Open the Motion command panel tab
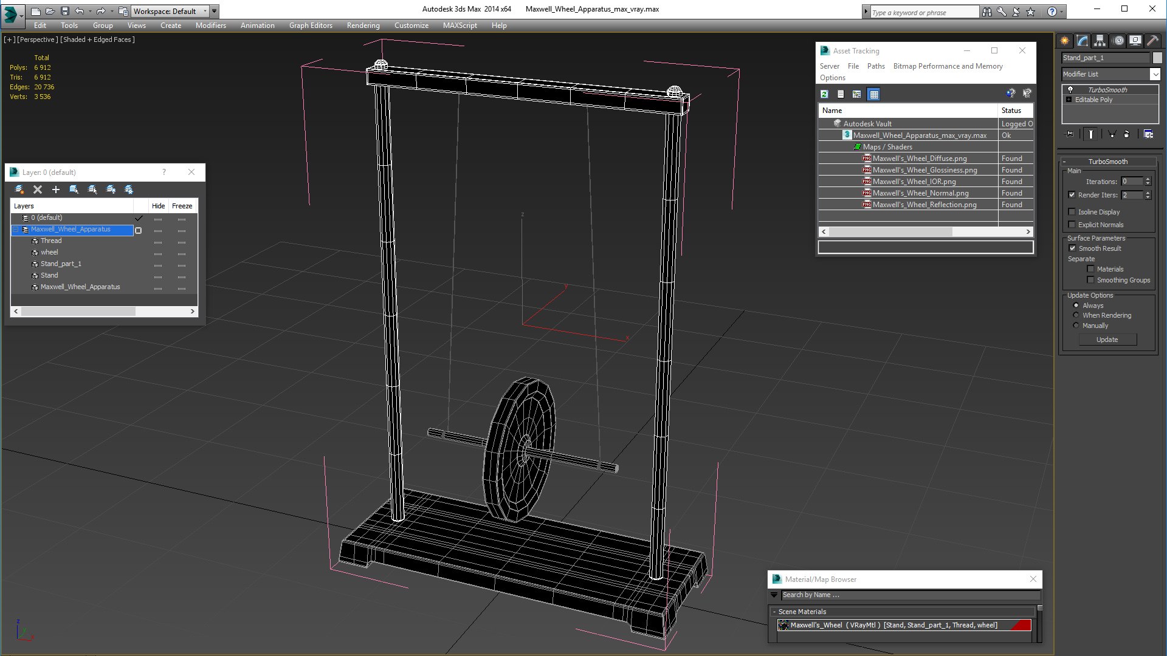Image resolution: width=1167 pixels, height=656 pixels. tap(1118, 41)
